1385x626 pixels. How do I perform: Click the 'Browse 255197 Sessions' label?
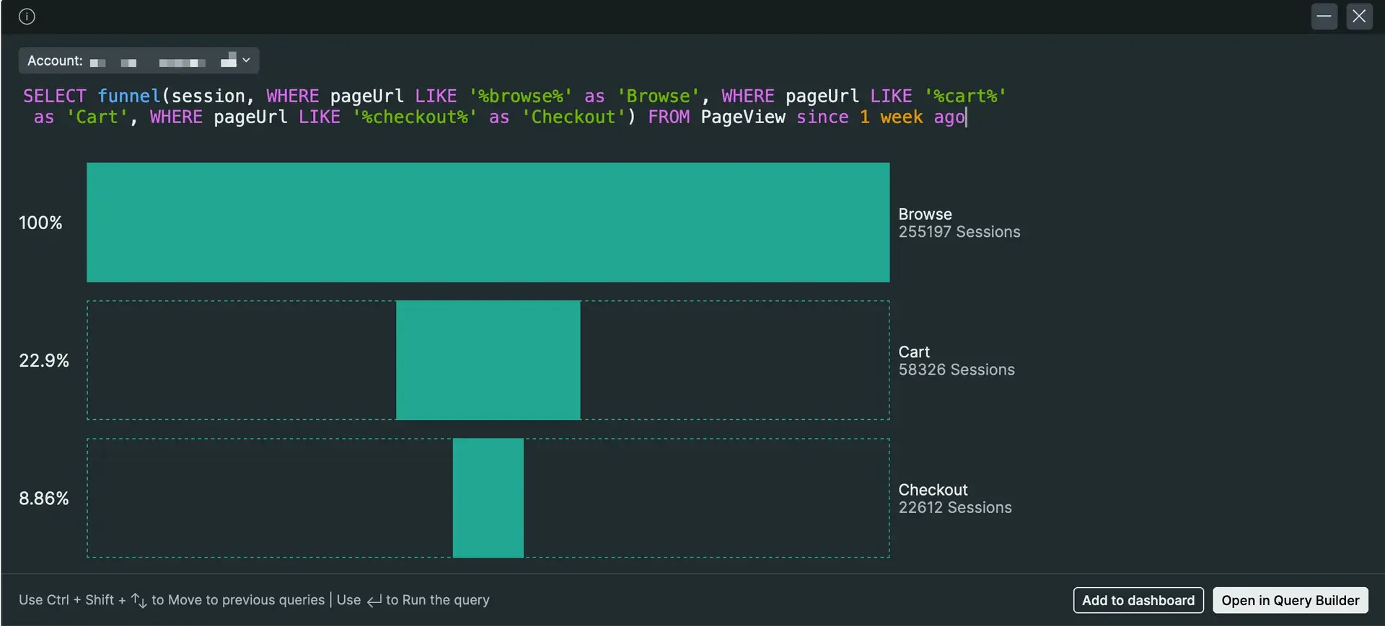click(x=959, y=223)
